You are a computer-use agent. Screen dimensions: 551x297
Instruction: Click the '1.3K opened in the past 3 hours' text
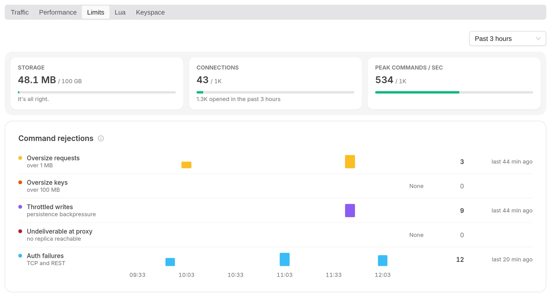pos(238,99)
